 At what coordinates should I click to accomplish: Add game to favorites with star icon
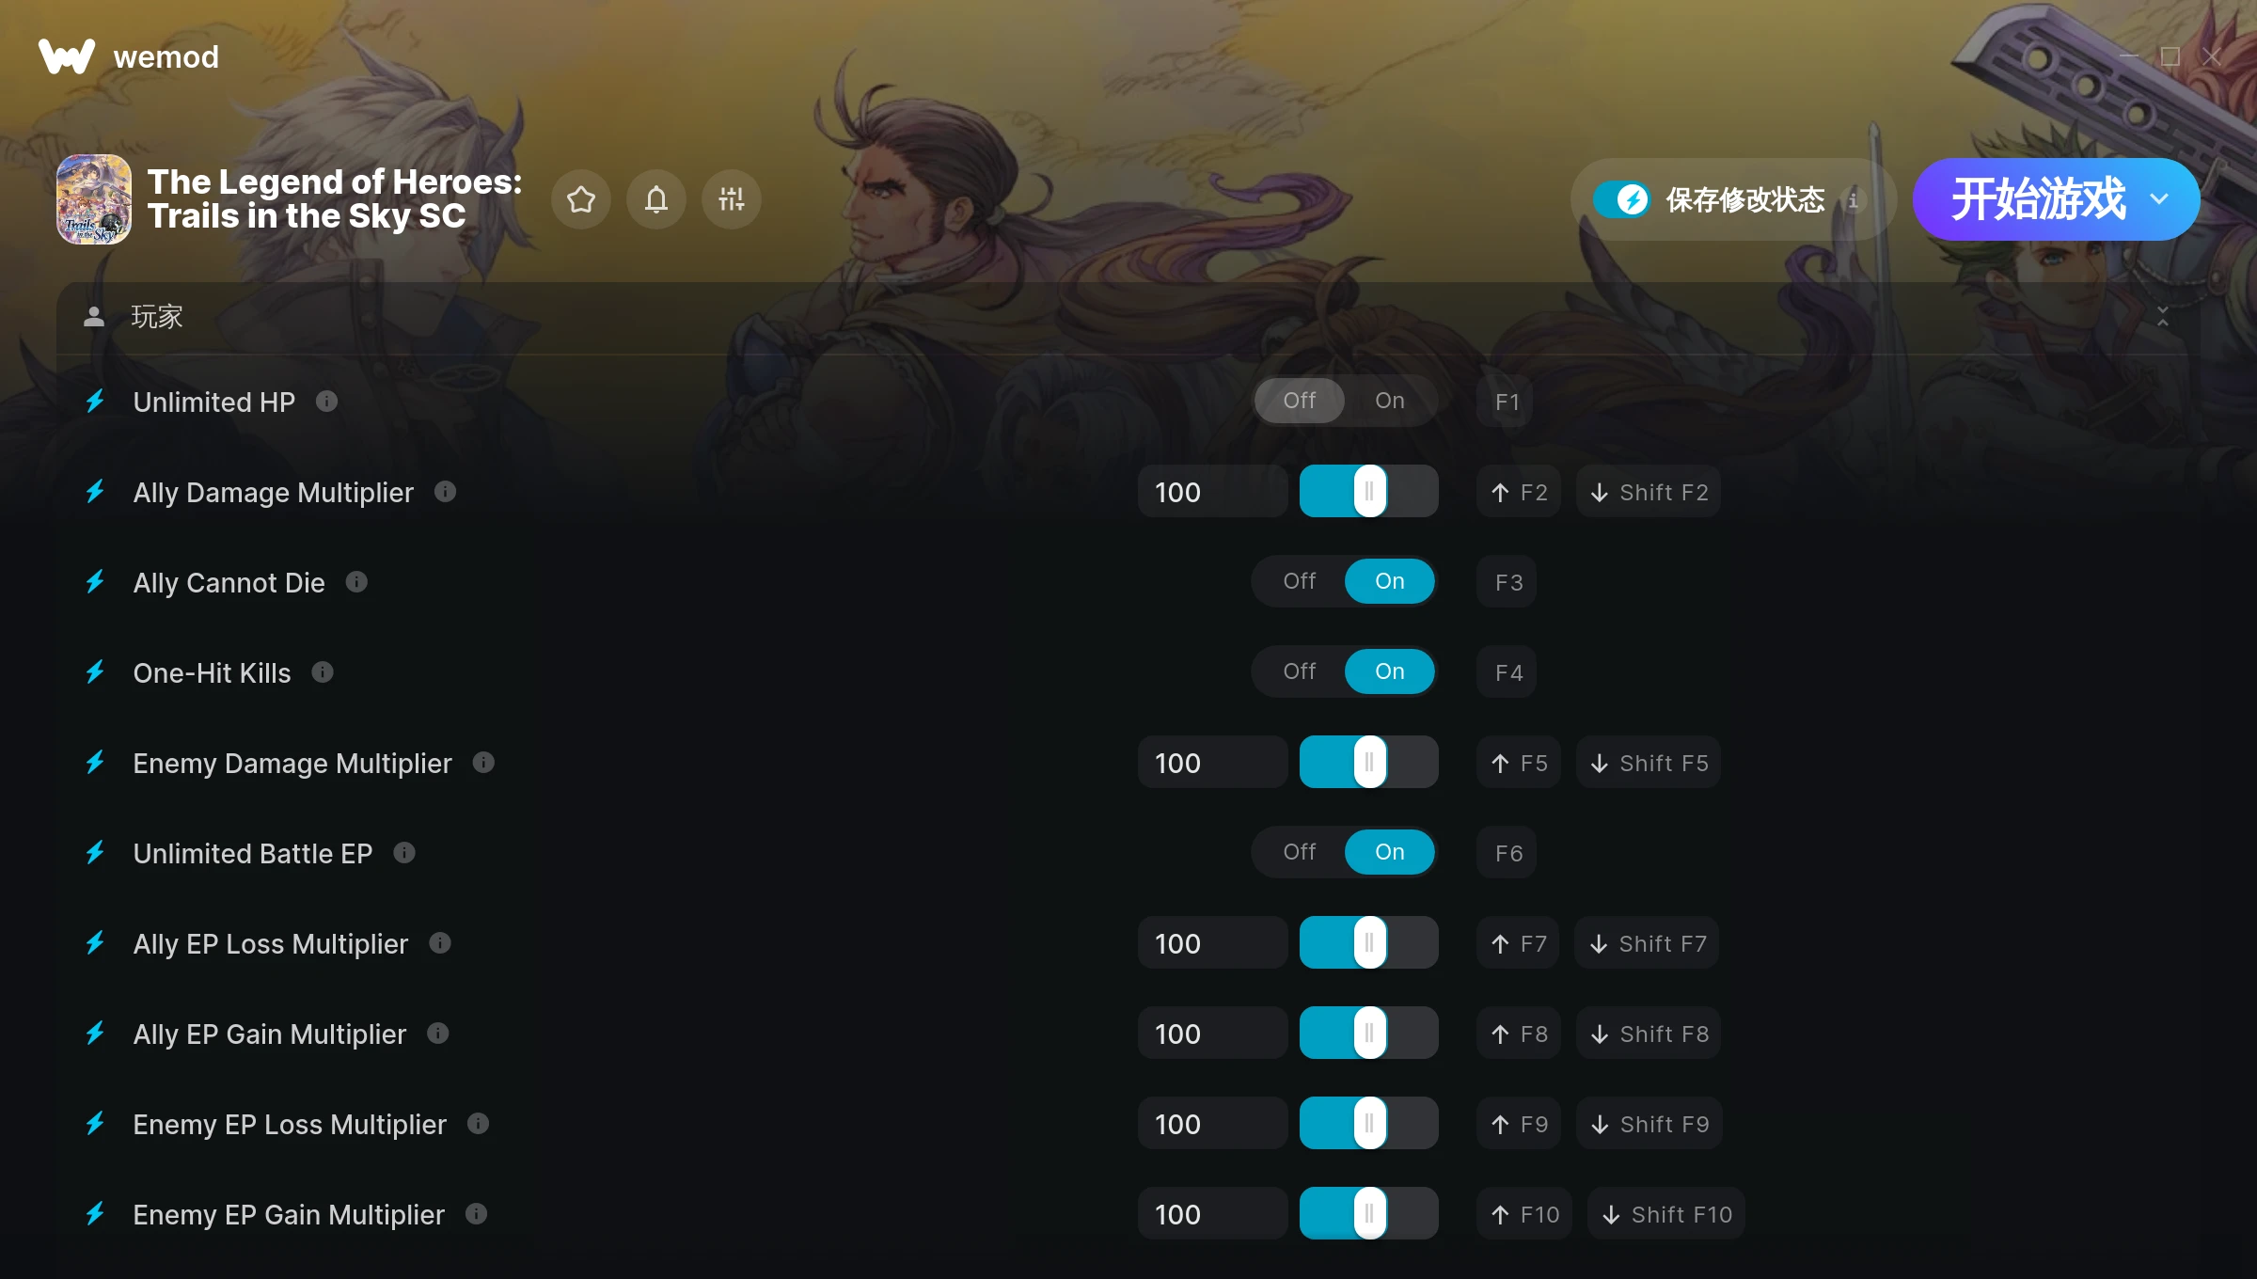click(x=581, y=199)
